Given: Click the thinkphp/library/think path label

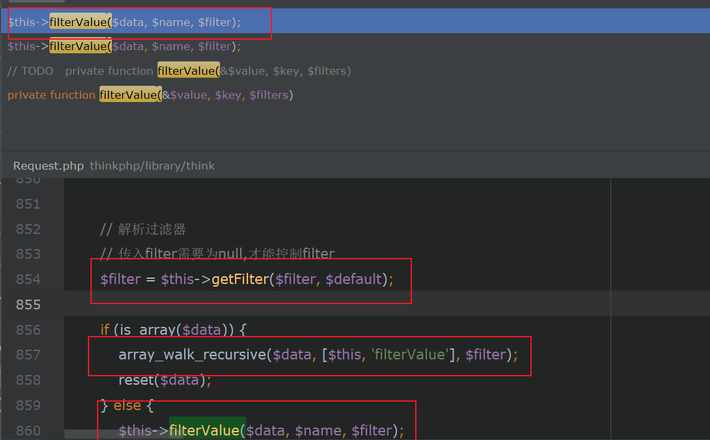Looking at the screenshot, I should click(x=152, y=166).
